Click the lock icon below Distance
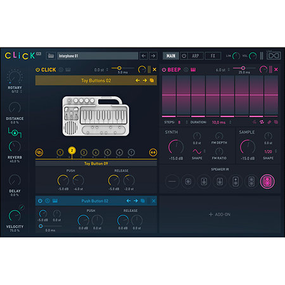Viewport: 285px width, 285px height. 15,132
